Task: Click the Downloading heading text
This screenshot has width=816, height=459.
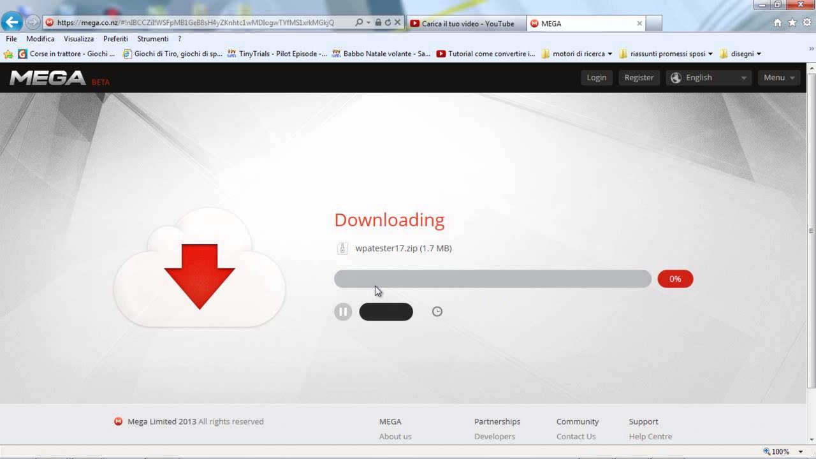Action: coord(389,220)
